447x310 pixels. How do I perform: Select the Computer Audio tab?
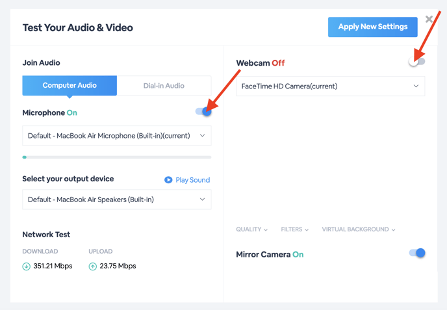(70, 86)
